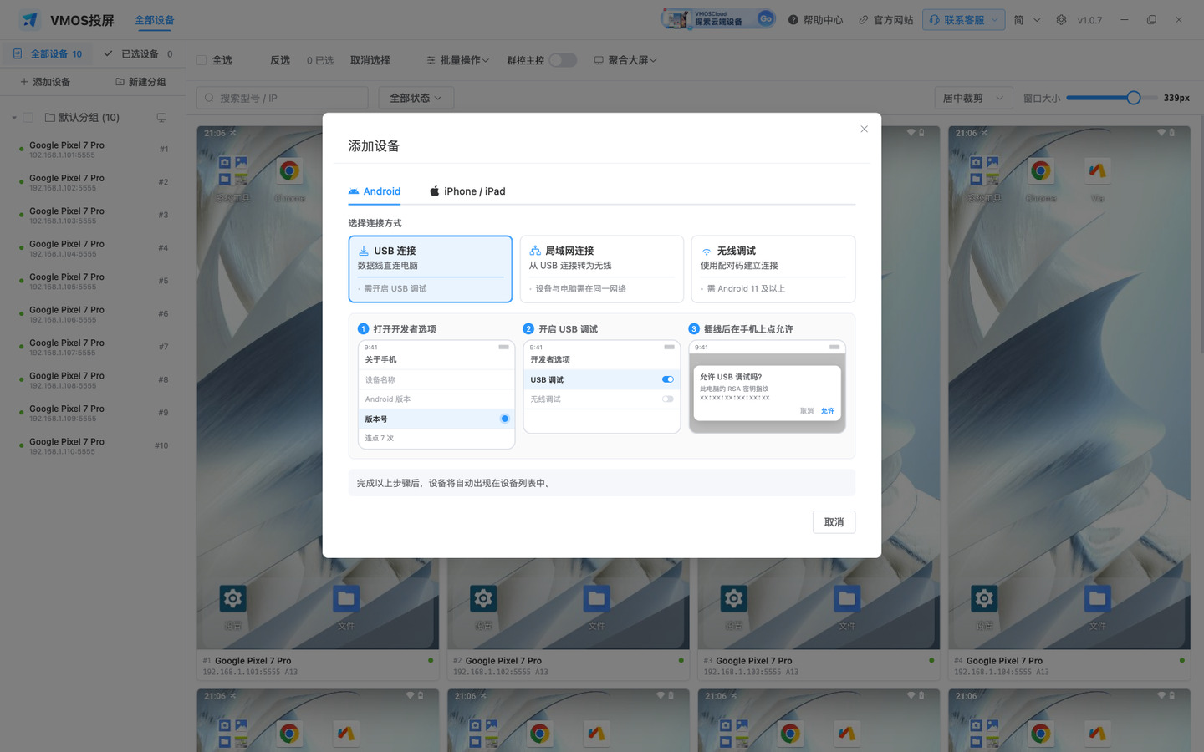Collapse the 默认分组 (10) tree arrow
Viewport: 1204px width, 752px height.
pos(14,118)
